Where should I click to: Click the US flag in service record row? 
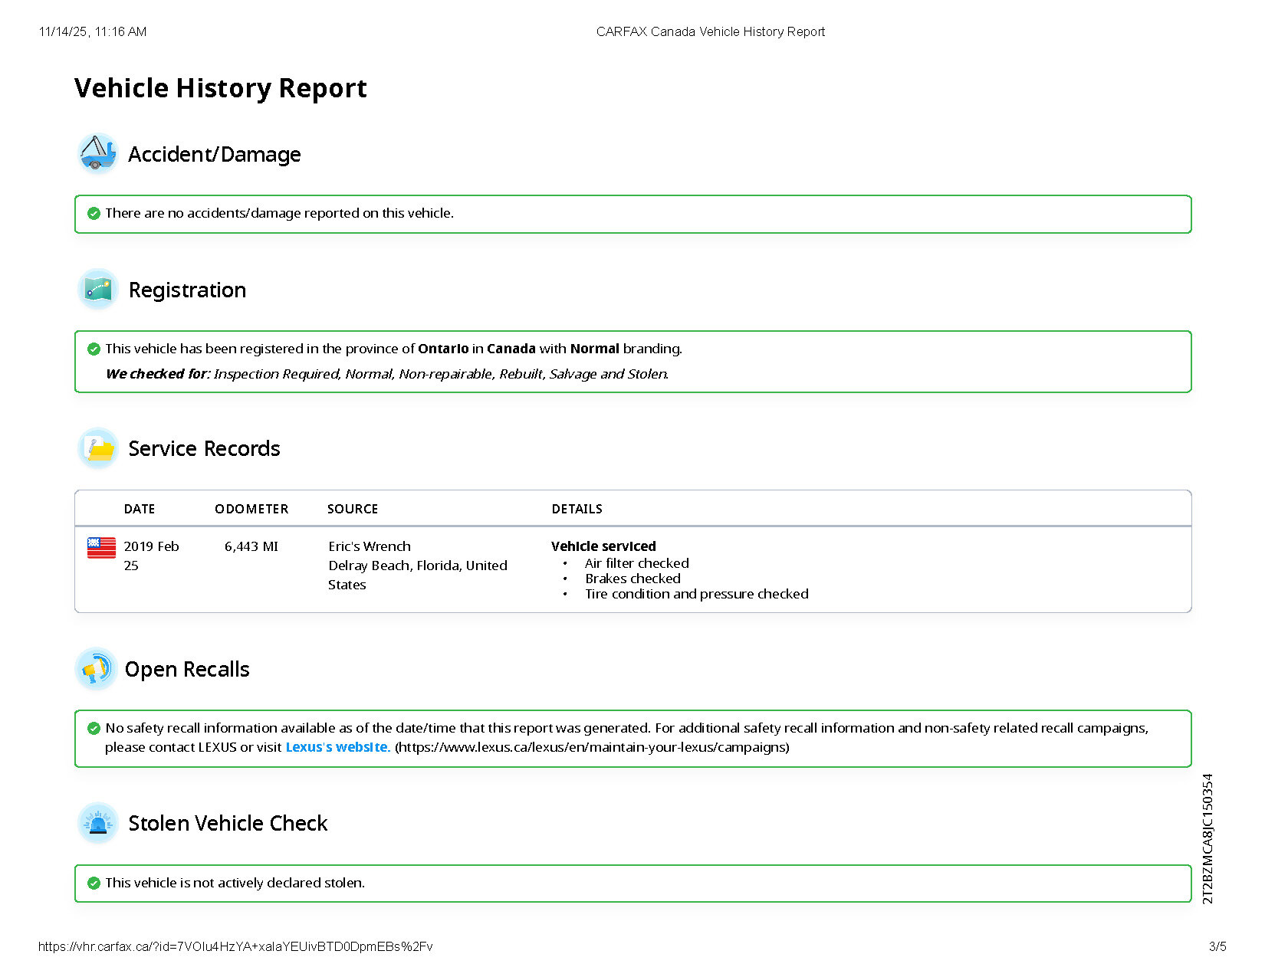point(101,547)
